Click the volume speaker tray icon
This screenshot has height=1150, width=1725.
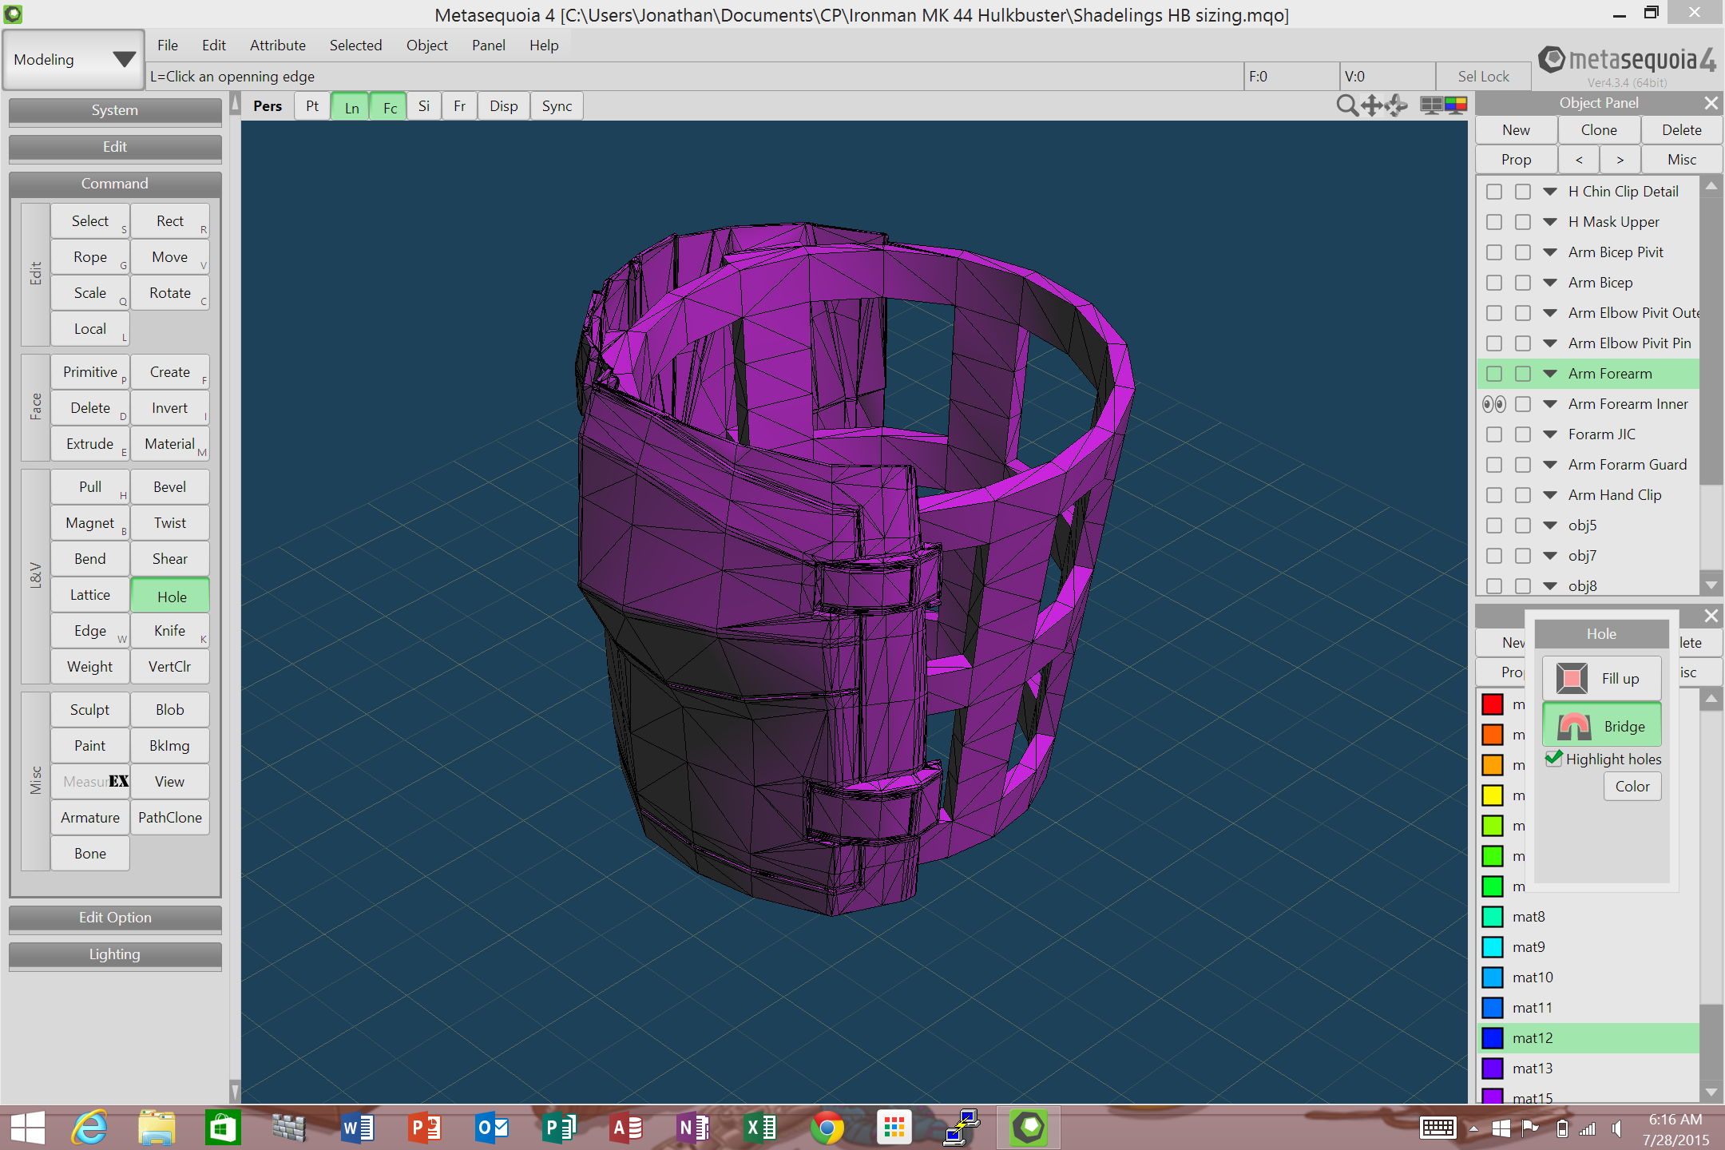pos(1616,1128)
